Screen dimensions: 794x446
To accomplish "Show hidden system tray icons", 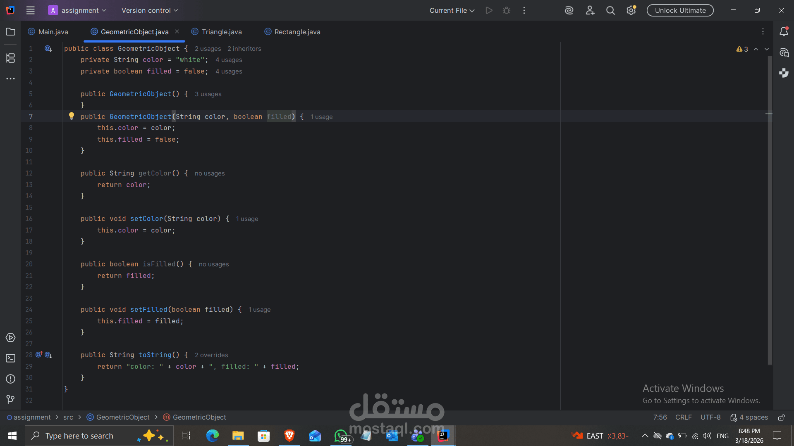I will pos(645,436).
